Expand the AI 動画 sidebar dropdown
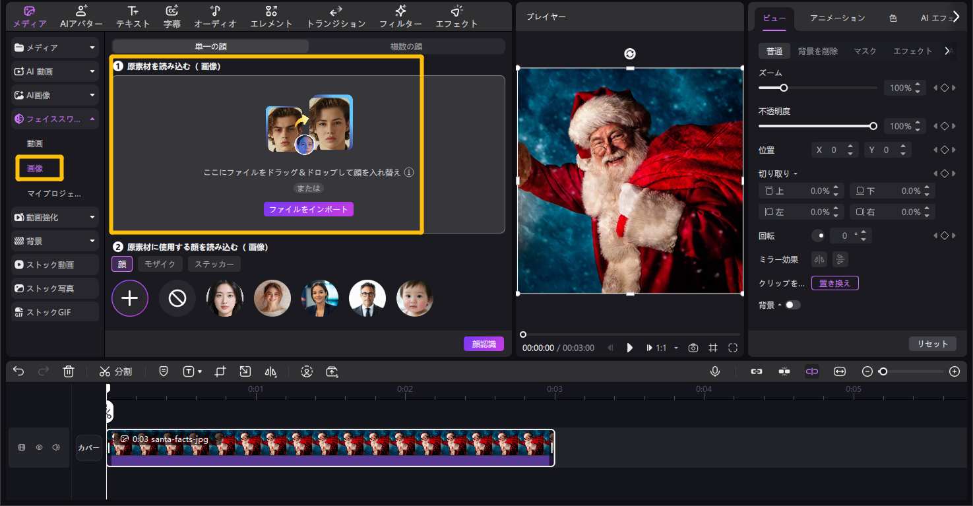This screenshot has height=506, width=973. point(92,71)
